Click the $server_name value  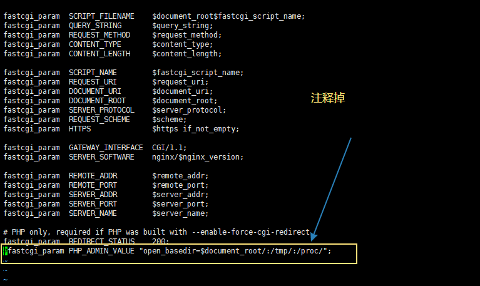(x=180, y=213)
